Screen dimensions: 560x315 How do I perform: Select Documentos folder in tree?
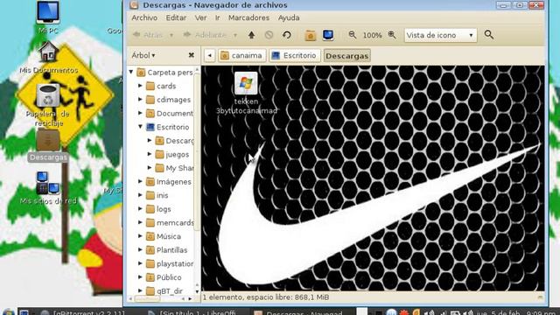click(x=170, y=113)
